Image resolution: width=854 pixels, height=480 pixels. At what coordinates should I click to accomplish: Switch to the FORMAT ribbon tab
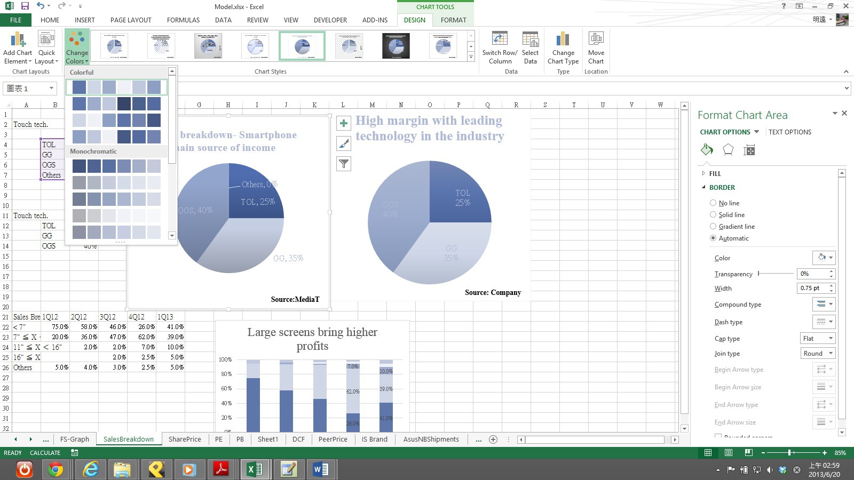(x=453, y=20)
